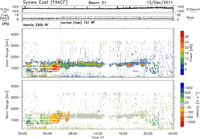Click the 'Slant Range [km]' label of velocity panel
Viewport: 200px width, 139px height.
(7, 105)
